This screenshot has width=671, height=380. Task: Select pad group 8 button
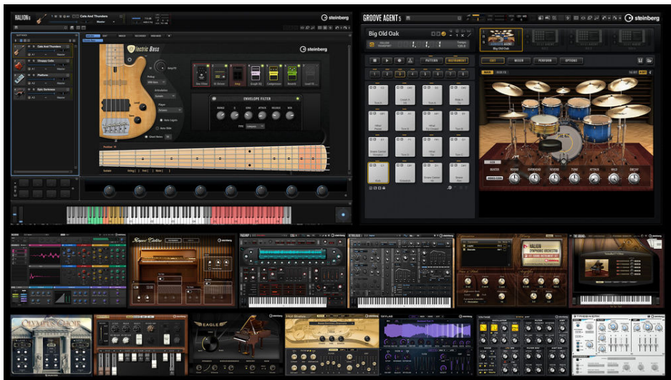463,74
